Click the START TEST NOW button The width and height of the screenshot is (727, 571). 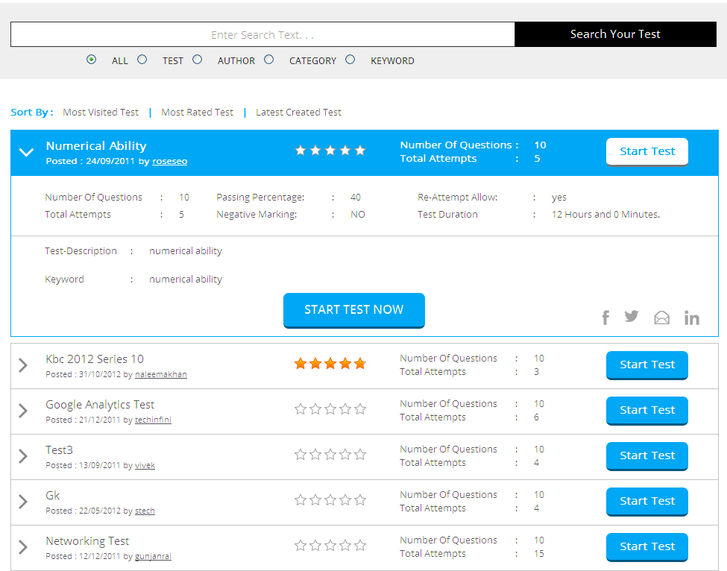pos(353,310)
